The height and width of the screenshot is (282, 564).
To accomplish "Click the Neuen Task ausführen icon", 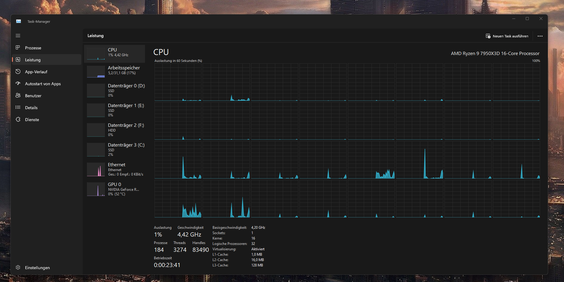I will pyautogui.click(x=488, y=36).
